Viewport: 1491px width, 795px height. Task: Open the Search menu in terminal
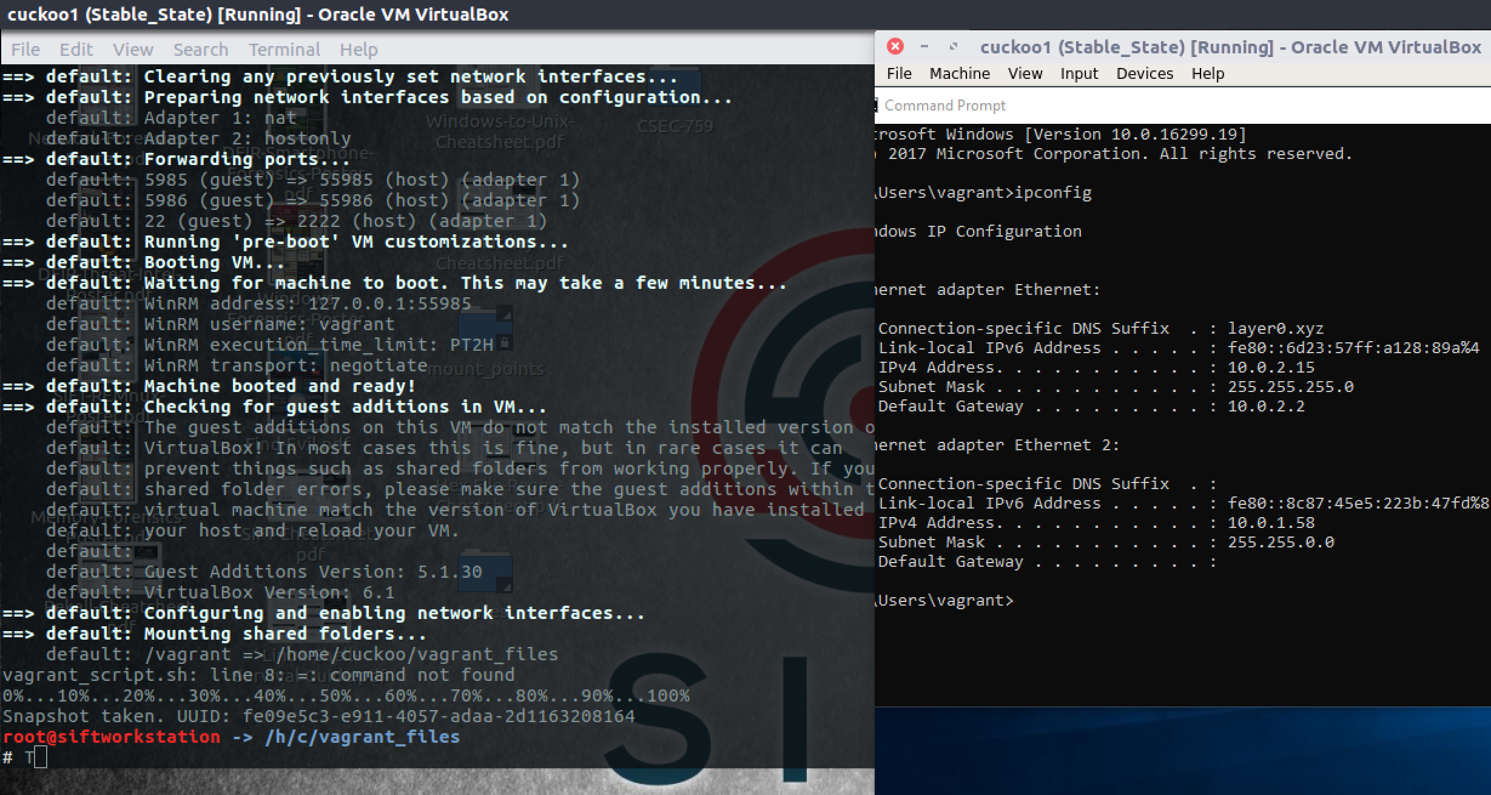pyautogui.click(x=201, y=49)
